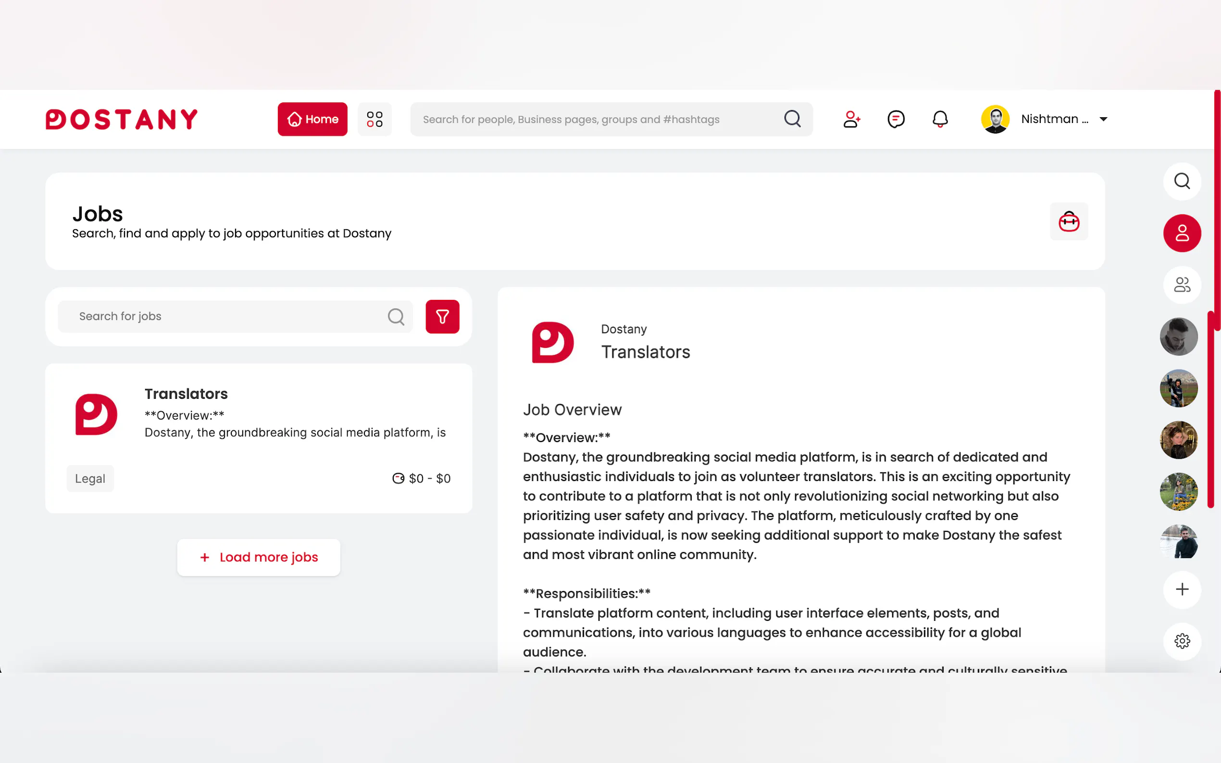Click Load more jobs button
The height and width of the screenshot is (763, 1221).
click(259, 557)
